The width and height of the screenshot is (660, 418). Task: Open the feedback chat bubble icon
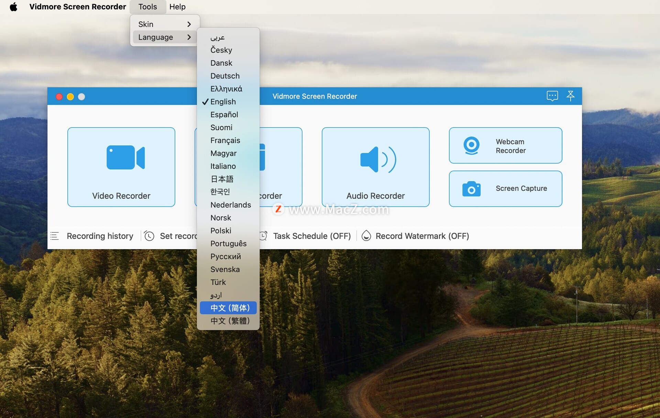552,96
